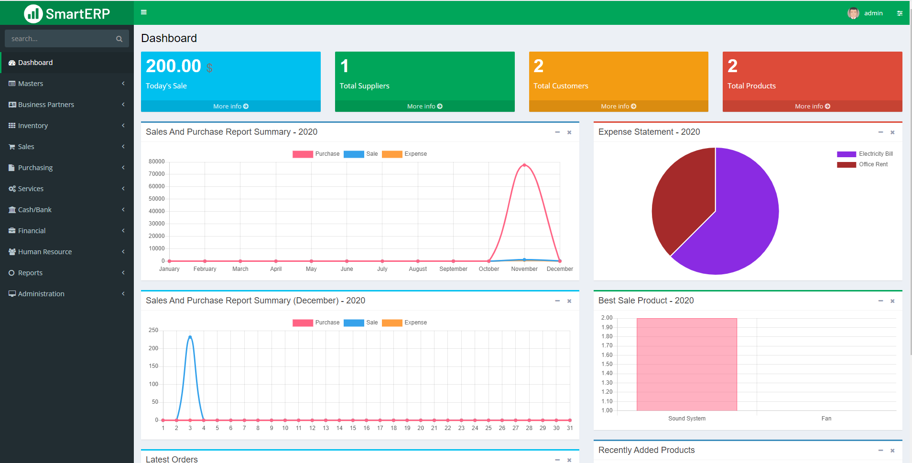912x463 pixels.
Task: Open the settings sliders menu at top right
Action: coord(901,13)
